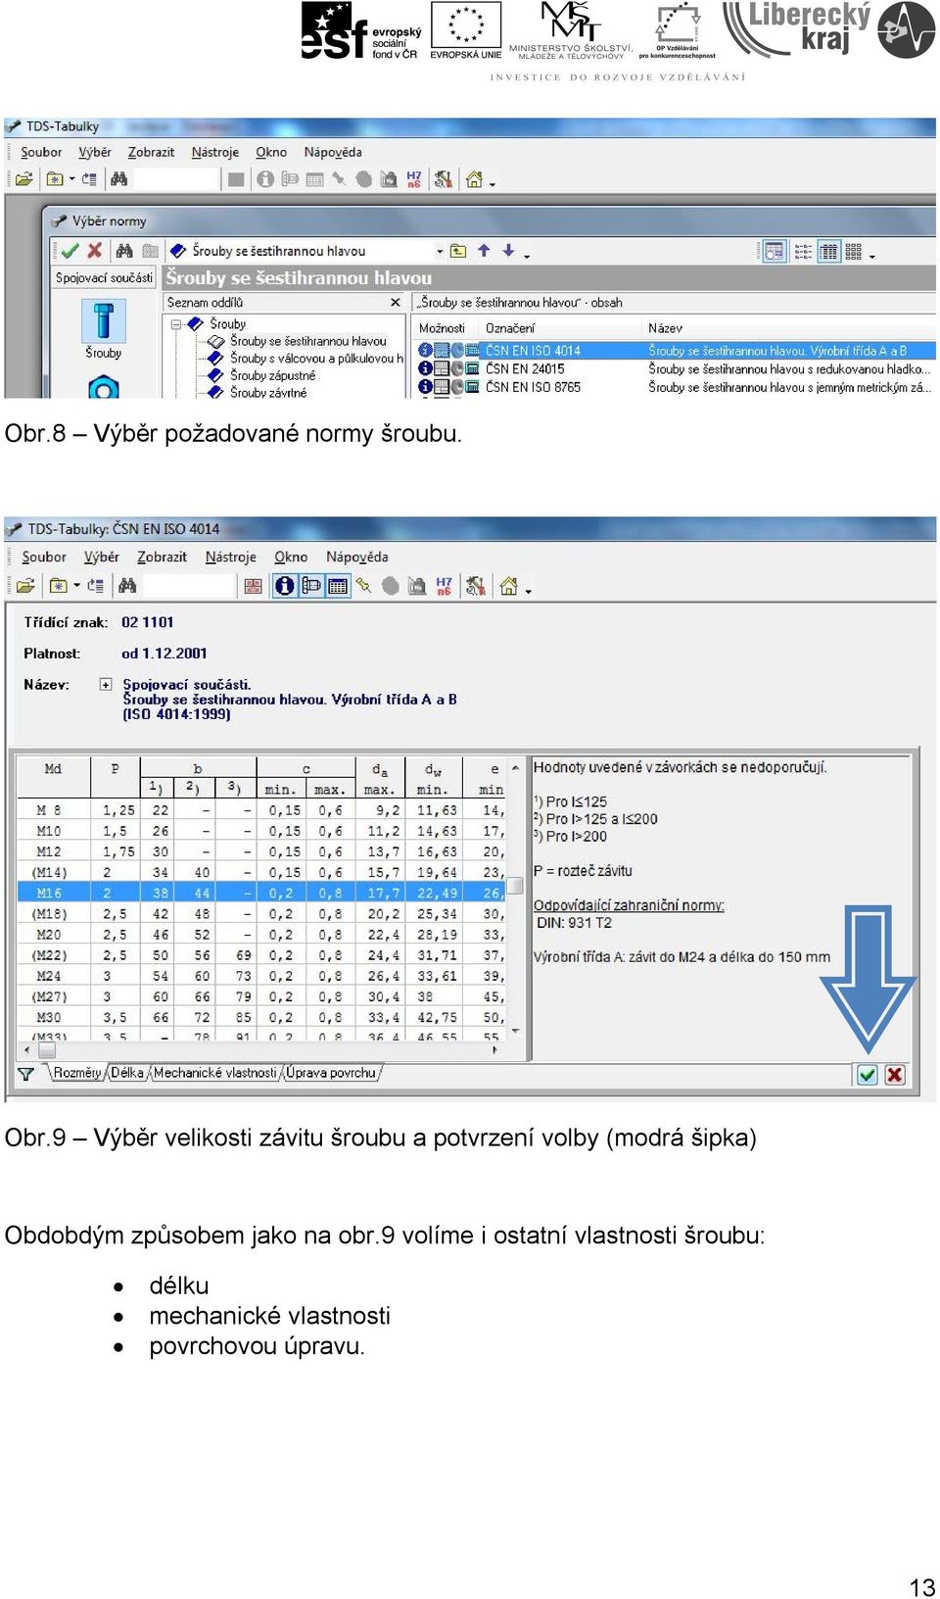Viewport: 940px width, 1599px height.
Task: Expand Název plus box in ČSN EN ISO 4014 window
Action: pos(106,685)
